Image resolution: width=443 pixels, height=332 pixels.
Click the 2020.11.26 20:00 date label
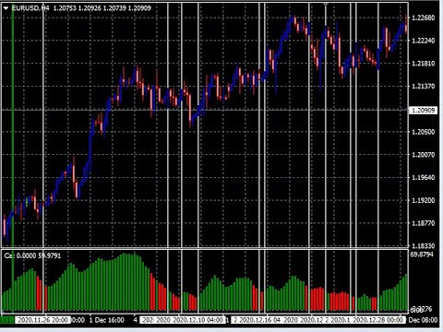pyautogui.click(x=42, y=320)
